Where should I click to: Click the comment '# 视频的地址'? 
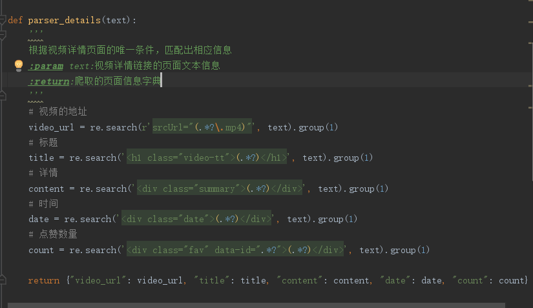(57, 111)
